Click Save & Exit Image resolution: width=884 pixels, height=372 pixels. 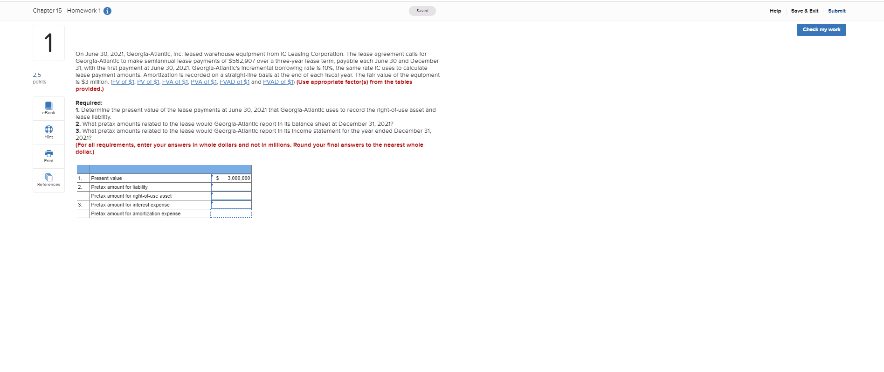[x=805, y=11]
